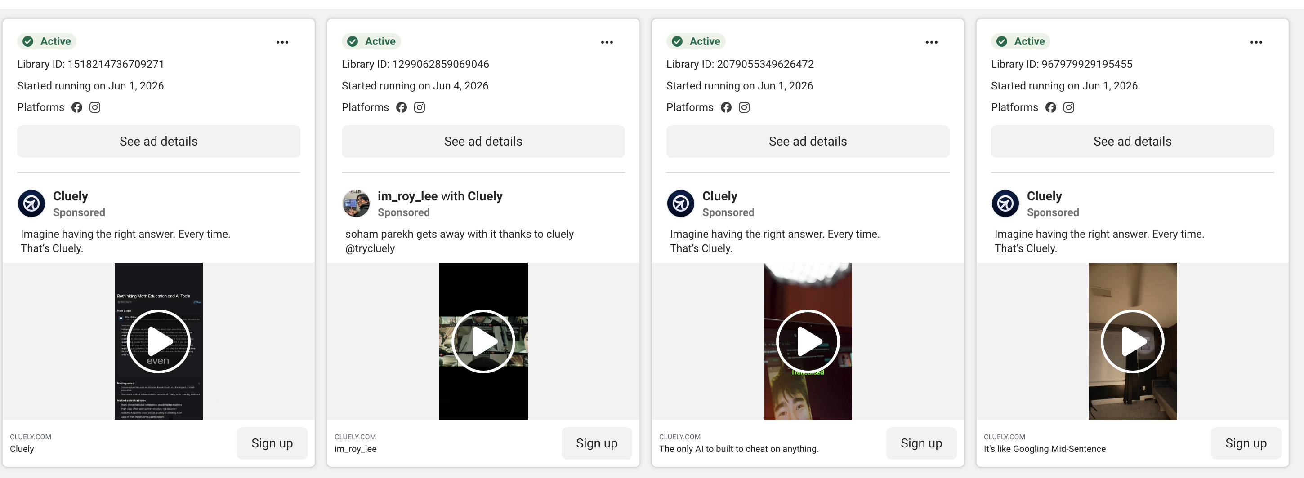Screen dimensions: 1304x478
Task: Click the Active status badge on ad 1518214736709271
Action: (x=47, y=41)
